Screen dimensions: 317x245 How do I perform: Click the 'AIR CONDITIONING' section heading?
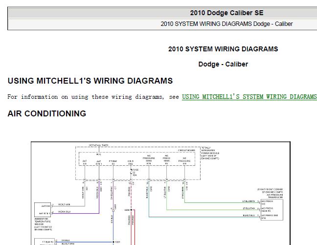[x=47, y=113]
